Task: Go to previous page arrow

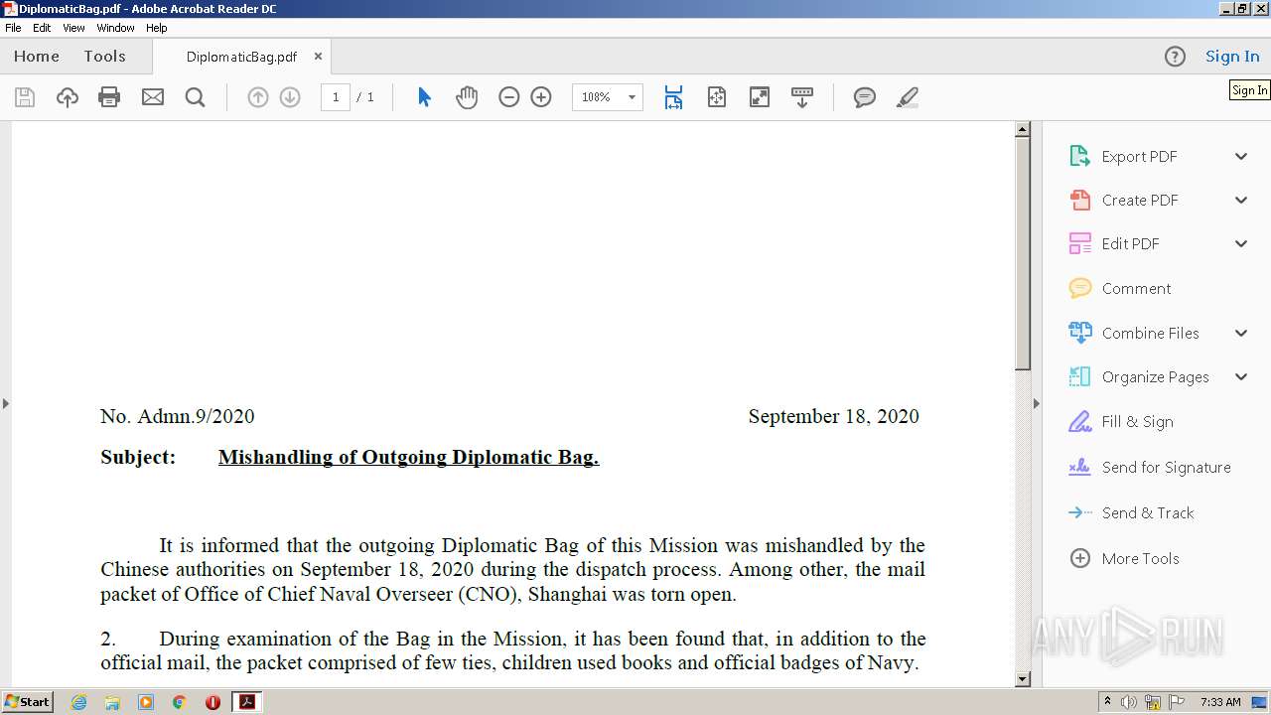Action: pyautogui.click(x=258, y=97)
